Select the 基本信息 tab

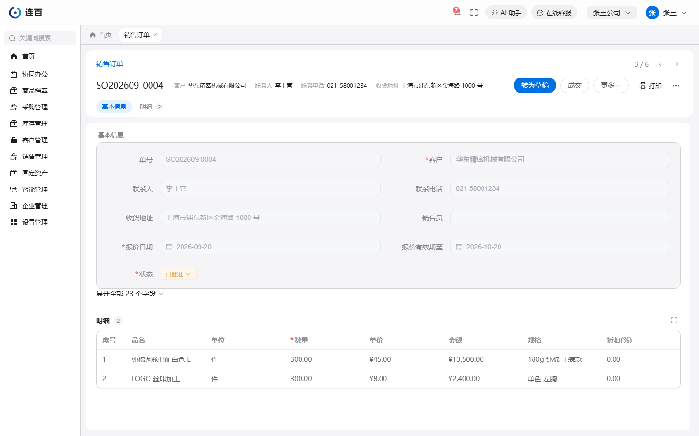[114, 107]
